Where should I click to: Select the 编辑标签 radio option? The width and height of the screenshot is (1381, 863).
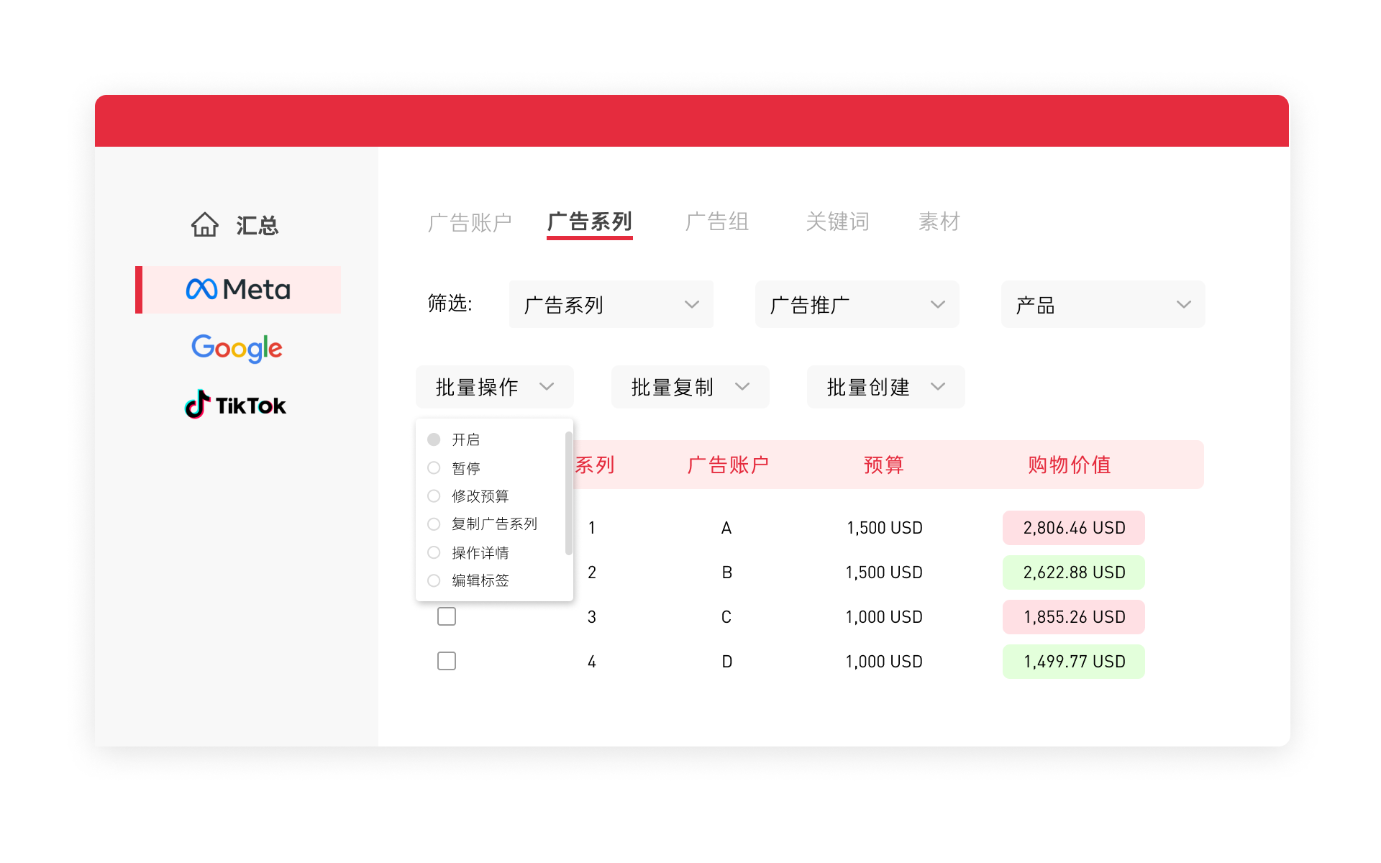(x=434, y=580)
